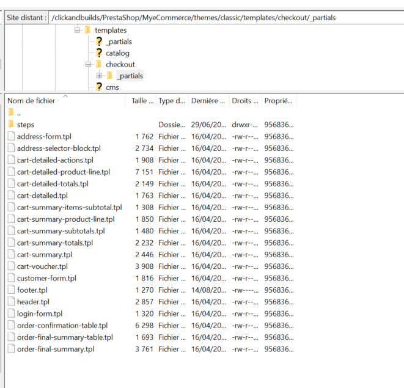404x388 pixels.
Task: Click the templates folder icon
Action: (x=87, y=30)
